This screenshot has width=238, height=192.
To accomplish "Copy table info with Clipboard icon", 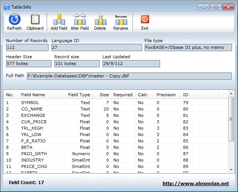I will coord(35,22).
